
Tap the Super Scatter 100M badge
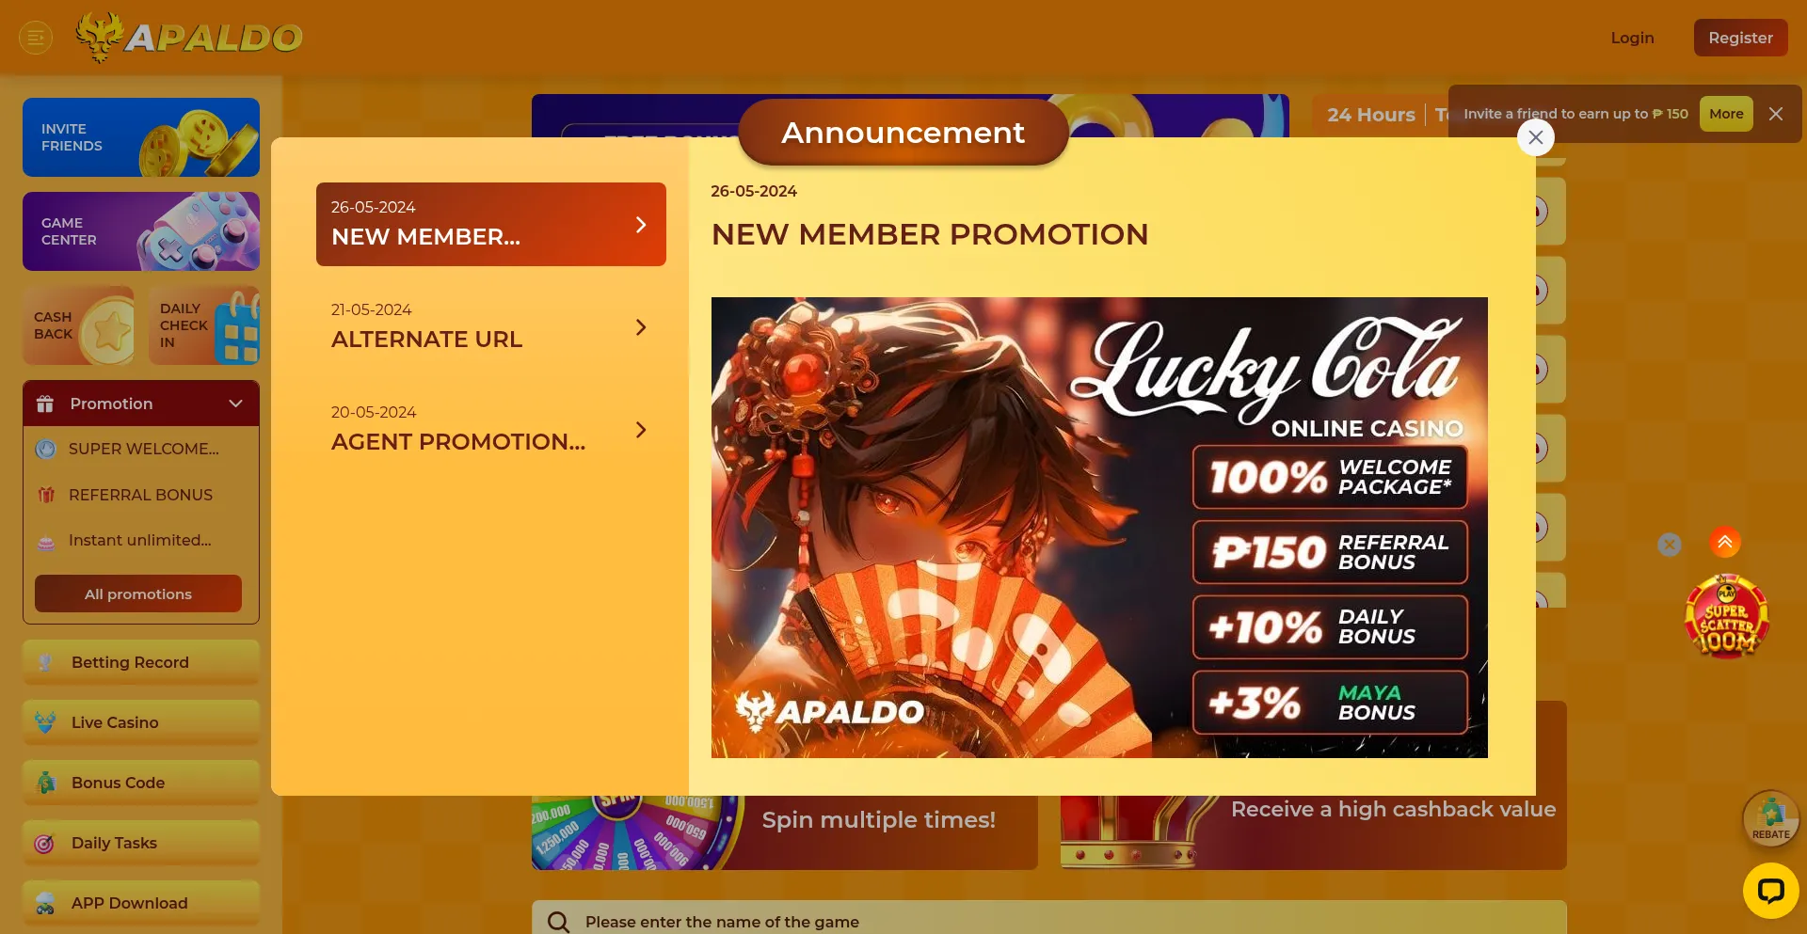(x=1726, y=617)
